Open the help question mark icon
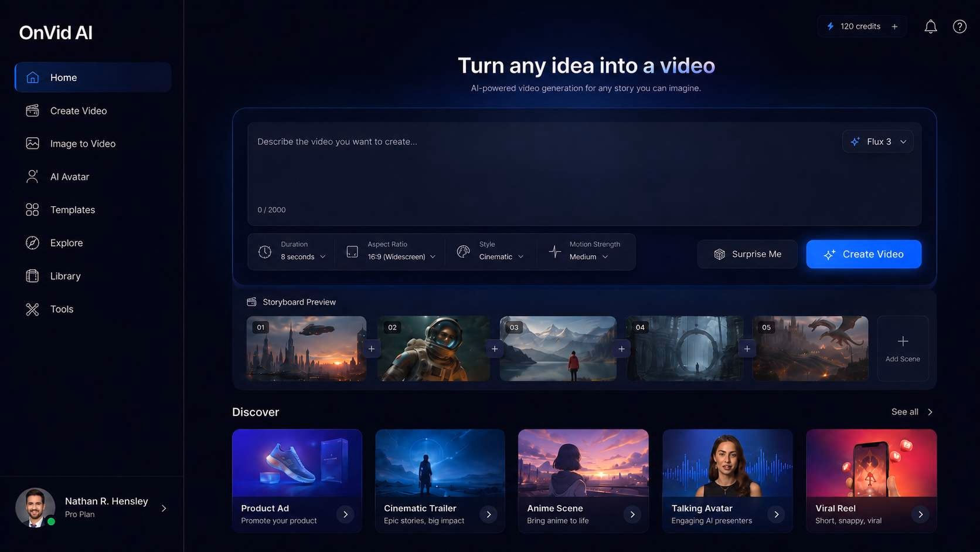This screenshot has height=552, width=980. coord(959,26)
